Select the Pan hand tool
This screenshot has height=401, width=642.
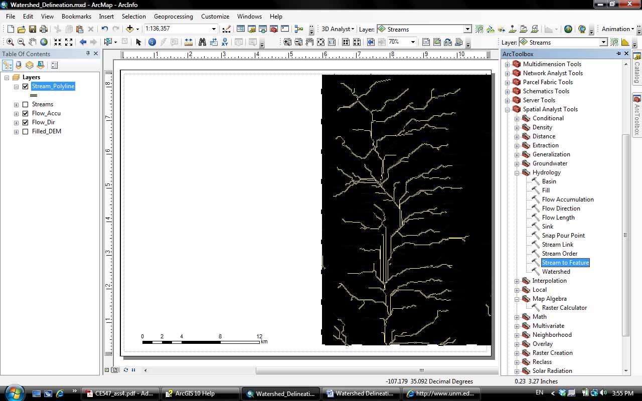(33, 42)
